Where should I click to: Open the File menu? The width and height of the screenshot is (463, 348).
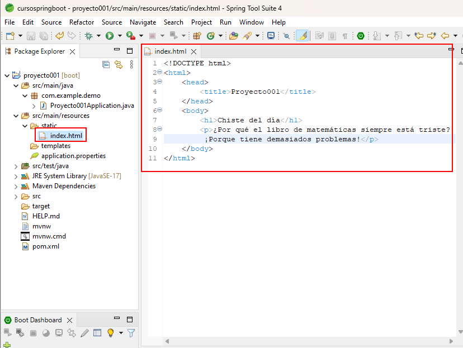click(x=10, y=22)
